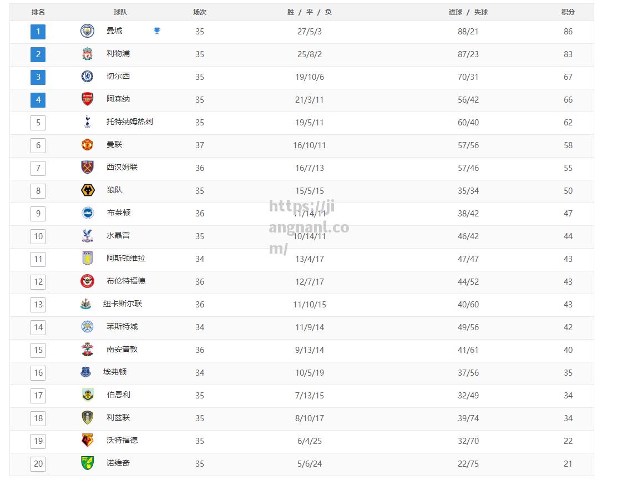Select the rank 20 badge
617x480 pixels.
coord(38,464)
